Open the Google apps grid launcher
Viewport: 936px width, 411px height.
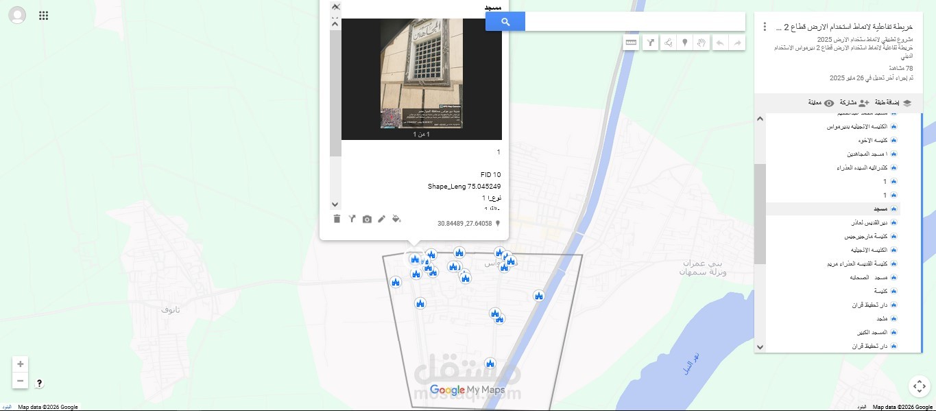[x=44, y=16]
